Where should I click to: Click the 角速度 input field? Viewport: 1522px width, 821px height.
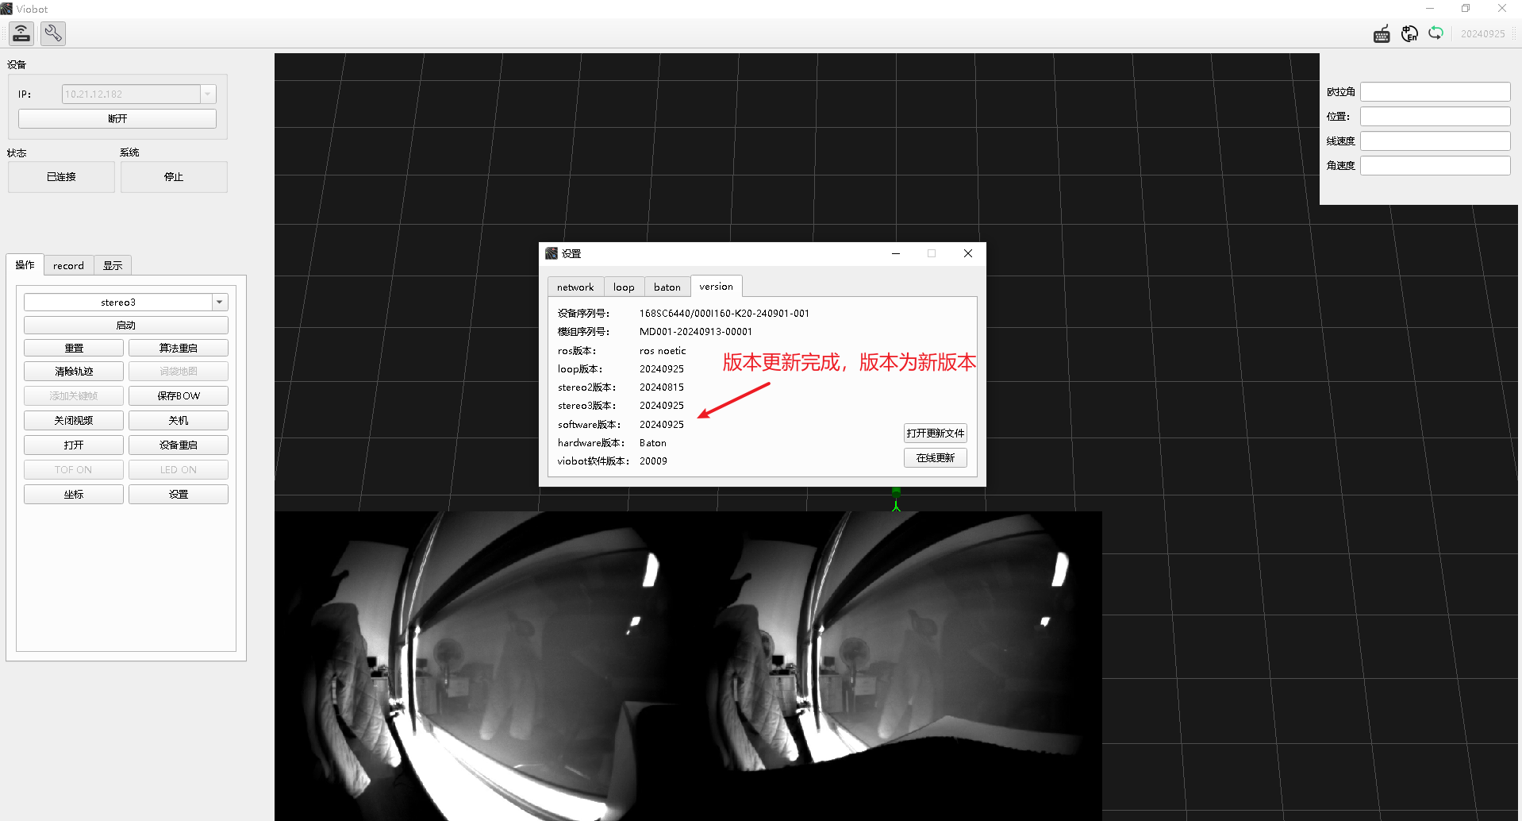[1436, 166]
